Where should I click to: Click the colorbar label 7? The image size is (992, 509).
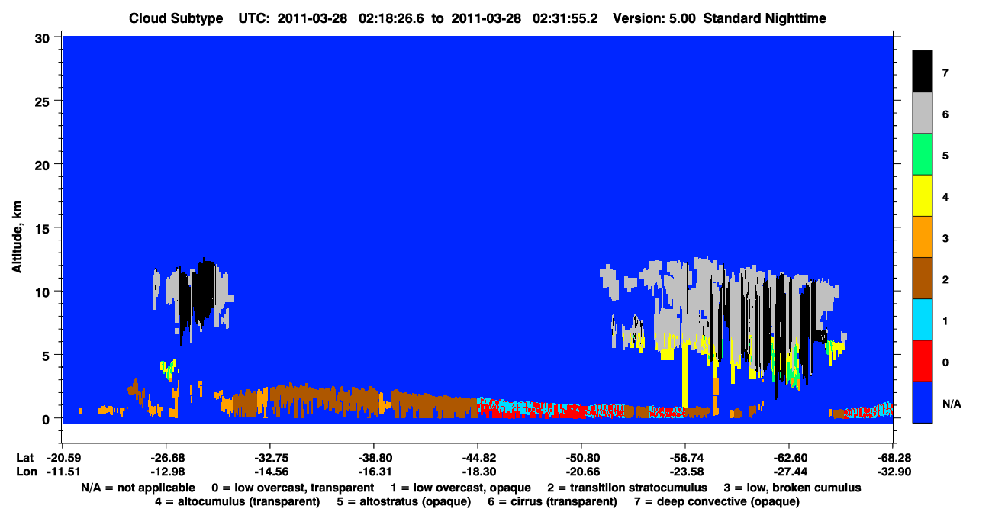click(x=945, y=73)
